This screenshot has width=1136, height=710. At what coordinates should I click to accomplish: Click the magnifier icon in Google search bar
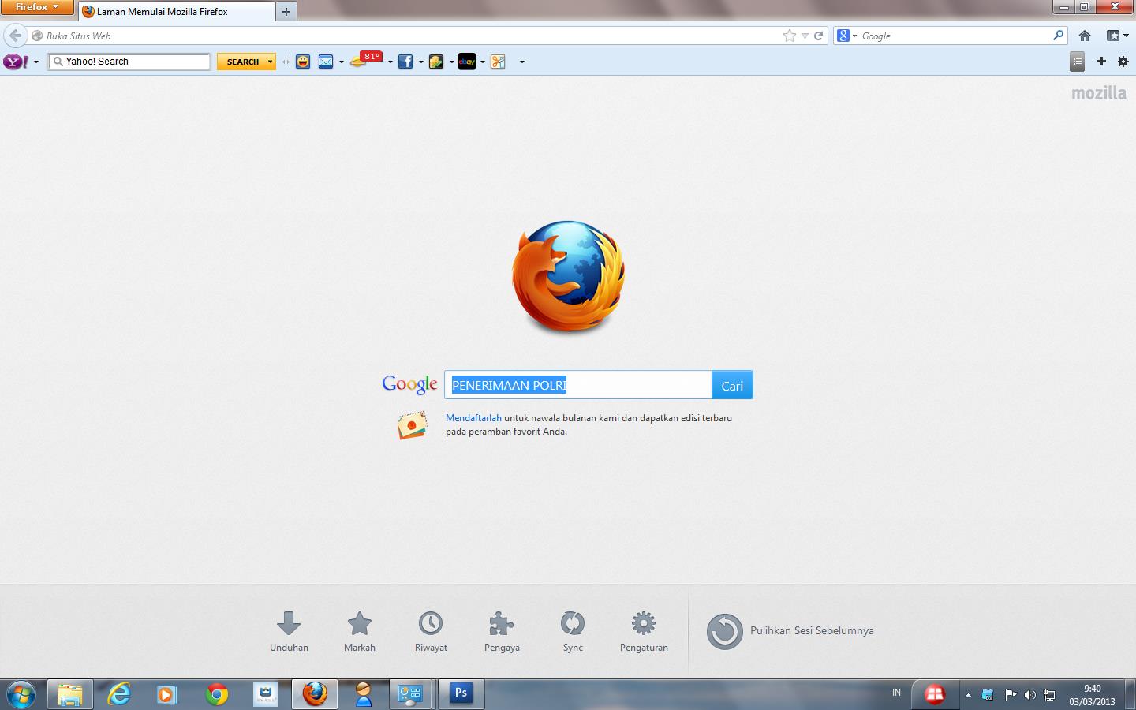pos(1058,35)
